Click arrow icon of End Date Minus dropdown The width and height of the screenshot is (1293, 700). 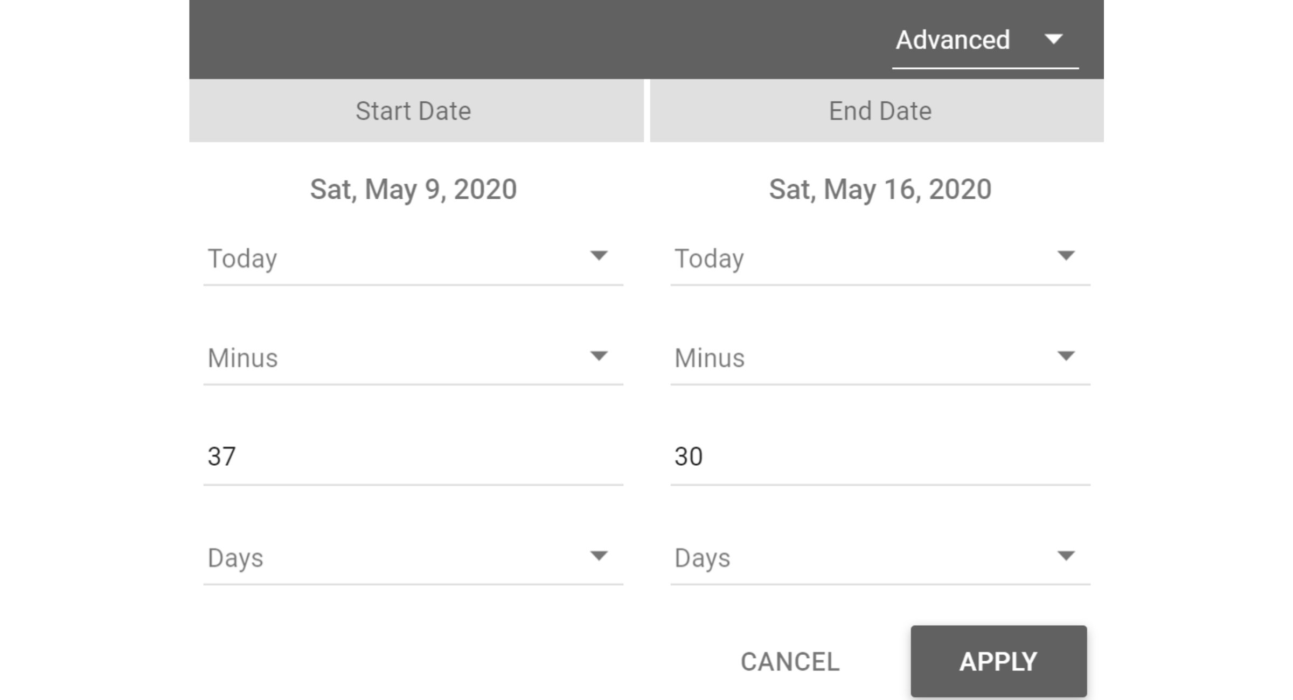coord(1066,356)
